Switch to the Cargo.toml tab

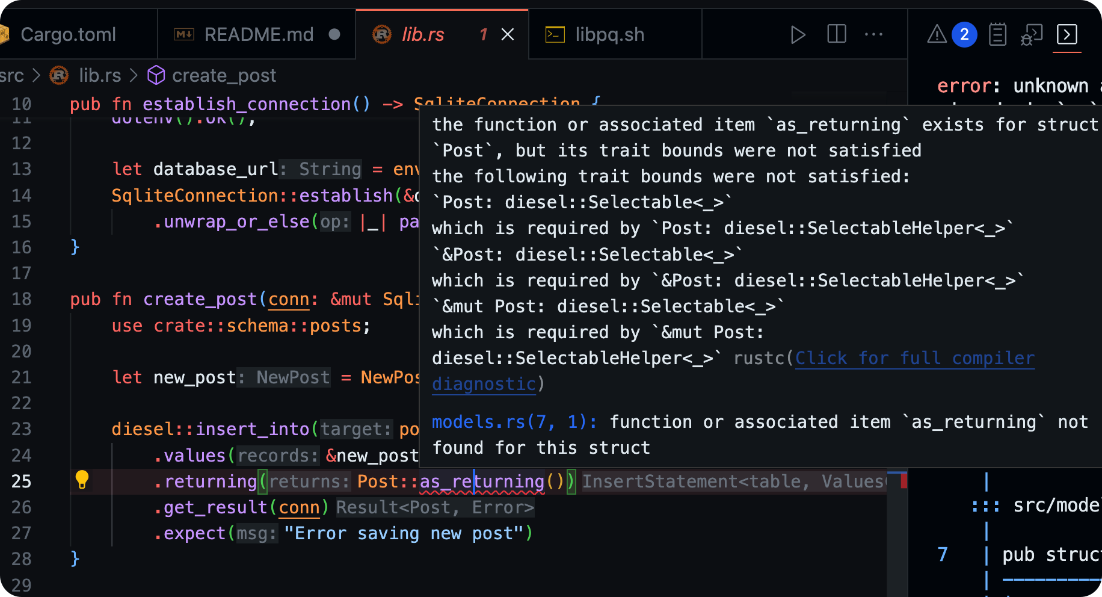(68, 34)
